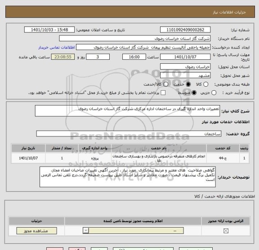Screen dimensions: 259x250
Task: Click need date 1401/10/07 table cell
Action: 28,158
